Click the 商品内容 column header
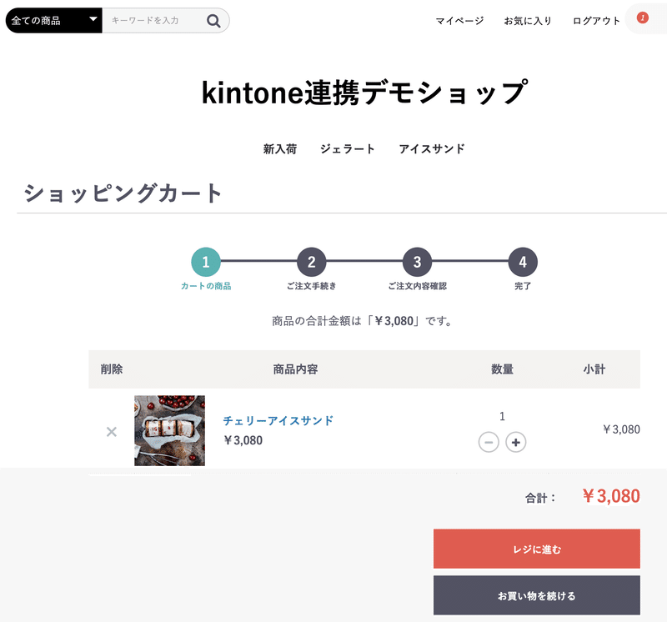 pyautogui.click(x=296, y=369)
